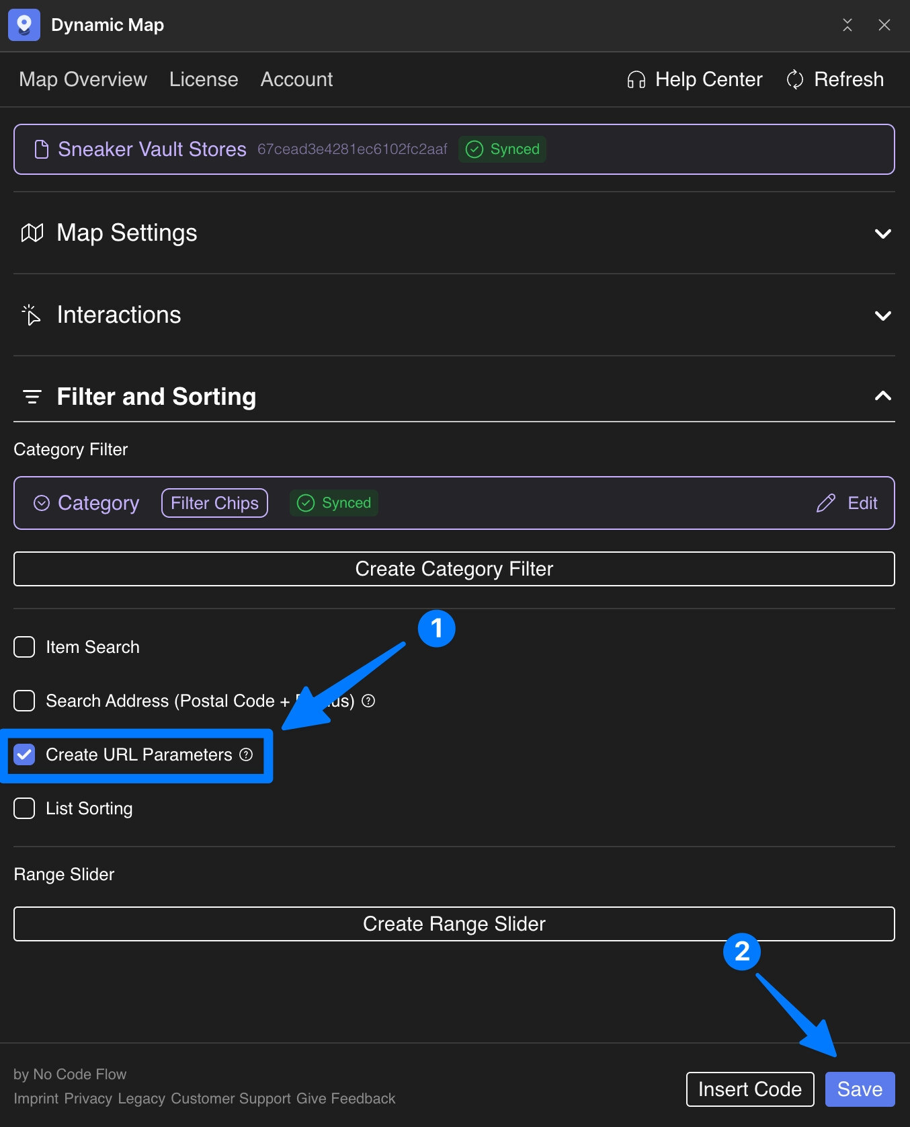Viewport: 910px width, 1127px height.
Task: Click the Sneaker Vault Stores collection name
Action: pyautogui.click(x=152, y=149)
